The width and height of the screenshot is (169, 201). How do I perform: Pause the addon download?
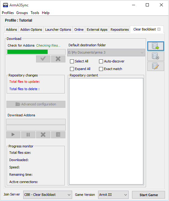click(28, 135)
